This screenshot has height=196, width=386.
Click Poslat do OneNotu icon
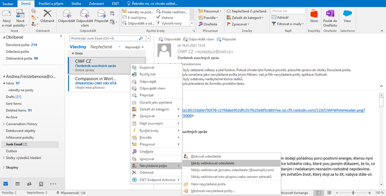[x=330, y=18]
